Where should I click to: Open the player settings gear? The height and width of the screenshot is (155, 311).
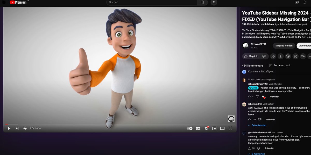(x=206, y=128)
